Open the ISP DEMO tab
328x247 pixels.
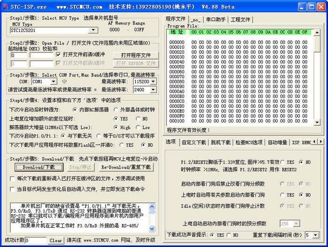click(301, 143)
